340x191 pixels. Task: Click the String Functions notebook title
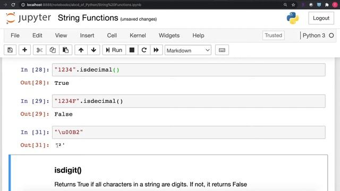(x=88, y=18)
